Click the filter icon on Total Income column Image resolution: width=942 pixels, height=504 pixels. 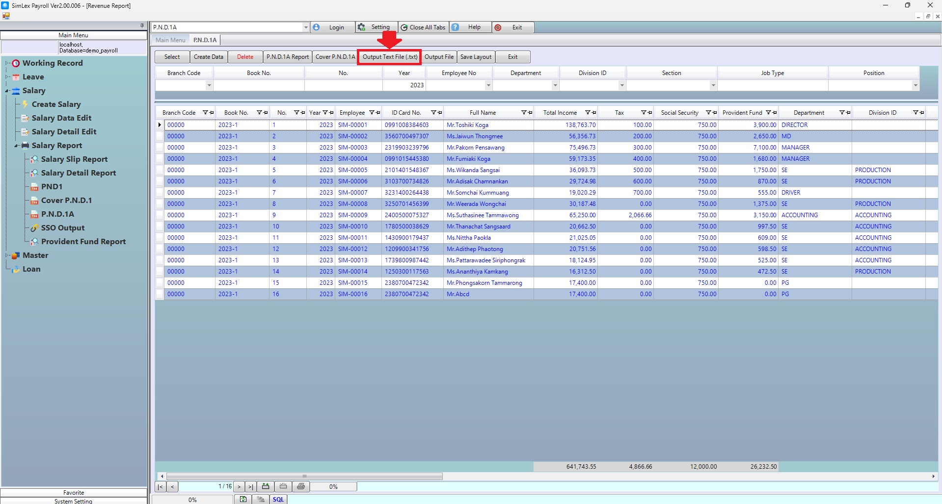coord(588,113)
